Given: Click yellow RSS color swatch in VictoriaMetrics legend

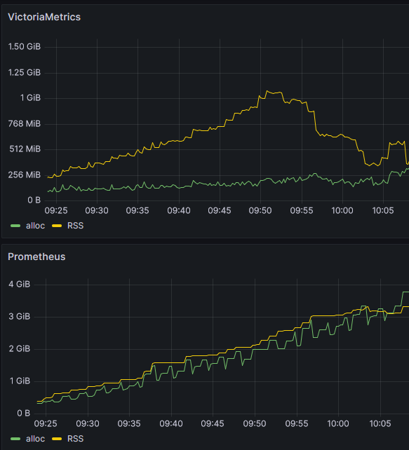Looking at the screenshot, I should coord(57,226).
